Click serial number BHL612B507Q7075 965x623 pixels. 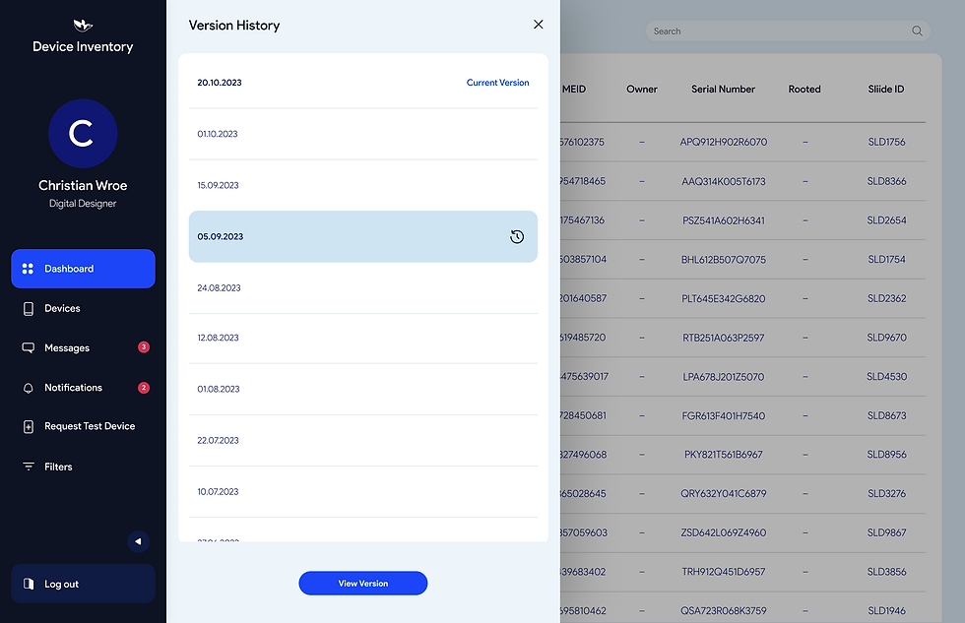tap(723, 260)
